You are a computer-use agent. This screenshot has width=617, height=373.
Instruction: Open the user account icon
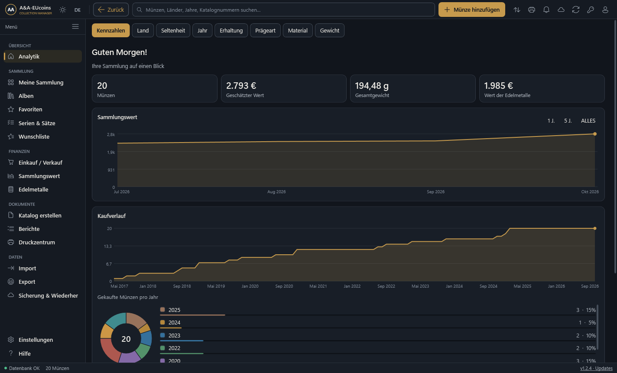click(x=605, y=10)
